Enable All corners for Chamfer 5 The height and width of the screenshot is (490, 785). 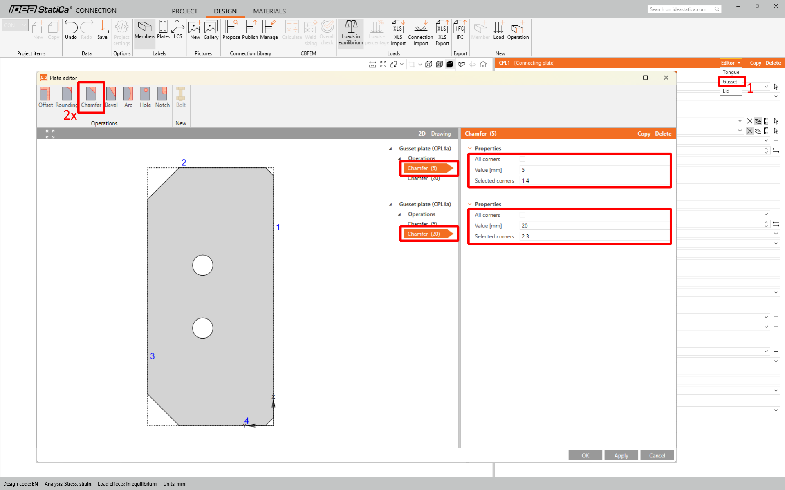tap(522, 159)
